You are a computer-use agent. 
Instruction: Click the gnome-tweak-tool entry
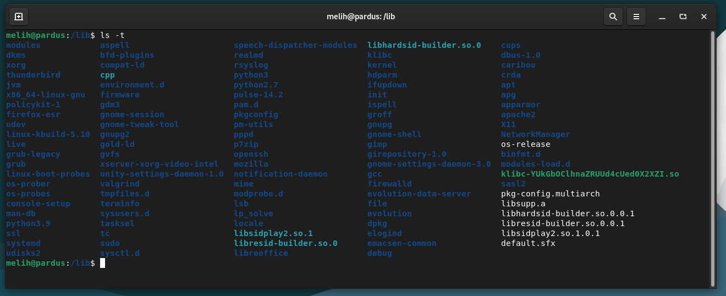click(x=140, y=124)
